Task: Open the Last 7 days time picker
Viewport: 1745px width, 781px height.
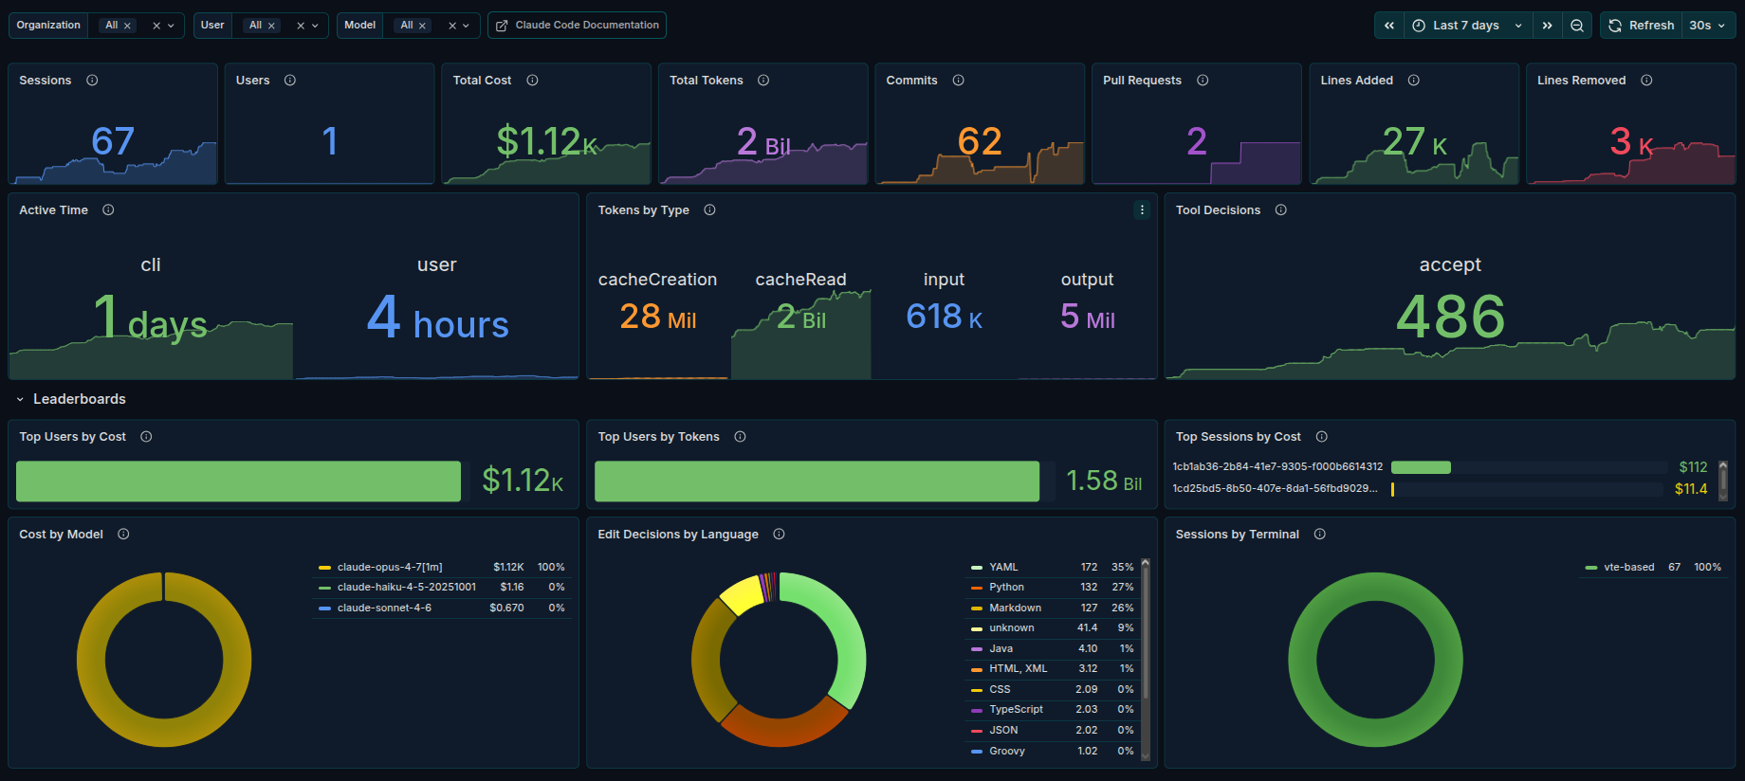Action: (x=1467, y=26)
